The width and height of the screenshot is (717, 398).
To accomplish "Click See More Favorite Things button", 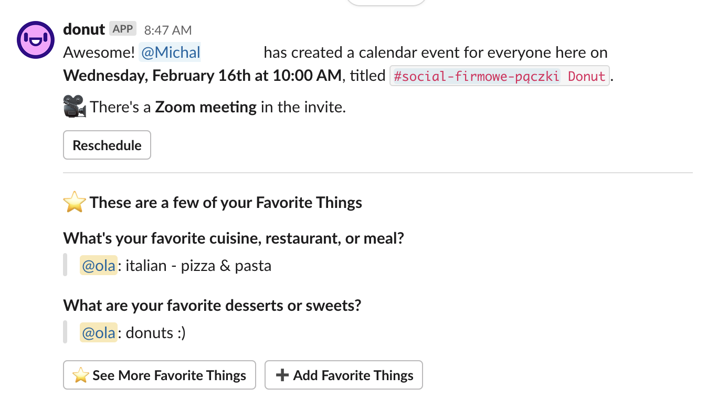I will pos(160,375).
